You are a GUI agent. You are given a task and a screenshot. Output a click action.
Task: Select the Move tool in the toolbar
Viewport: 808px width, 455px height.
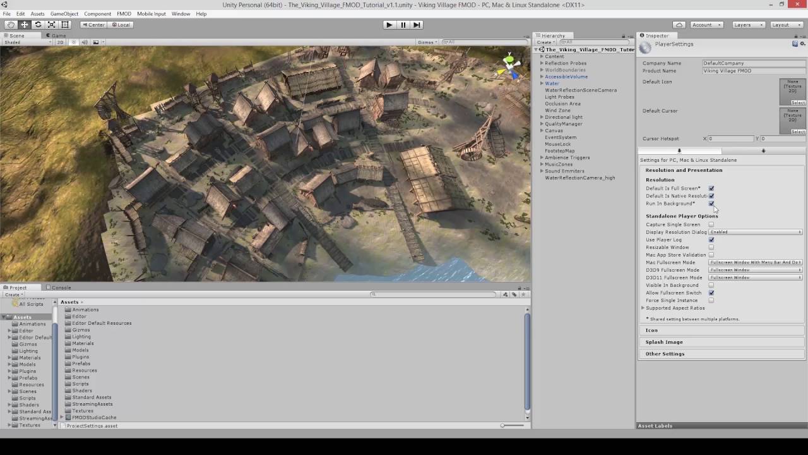click(x=24, y=25)
